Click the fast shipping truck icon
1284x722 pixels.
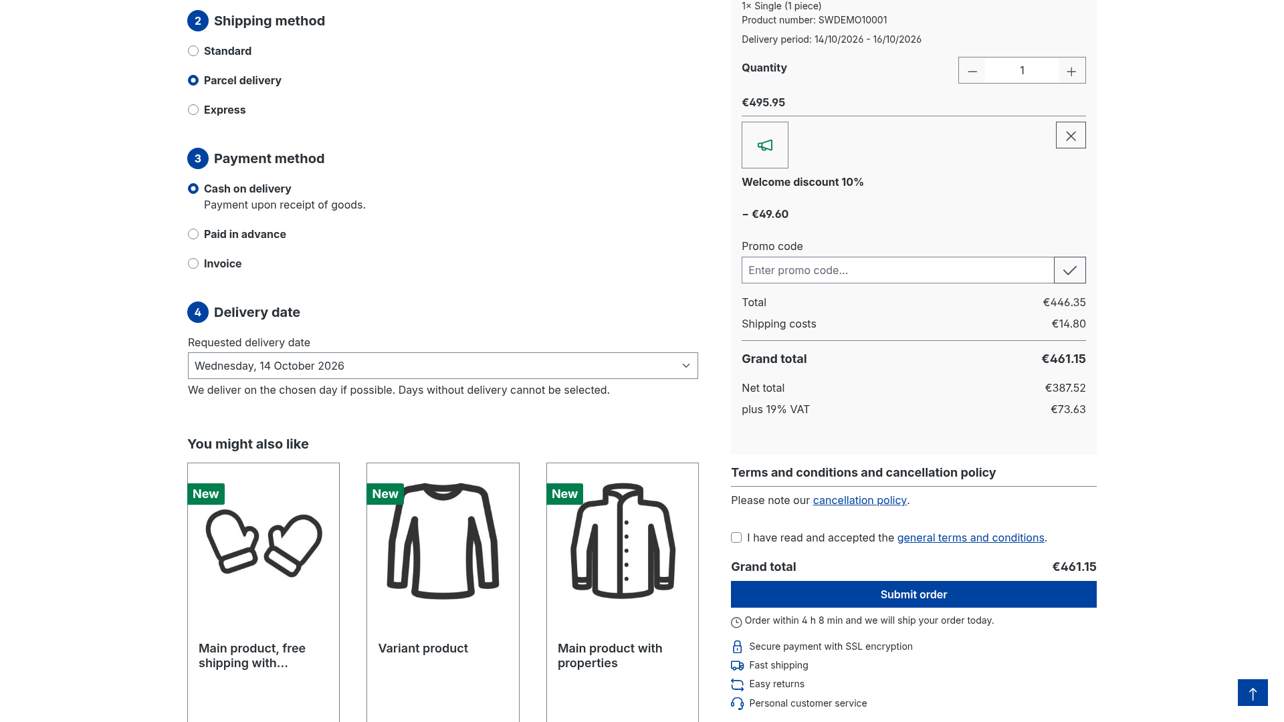737,666
